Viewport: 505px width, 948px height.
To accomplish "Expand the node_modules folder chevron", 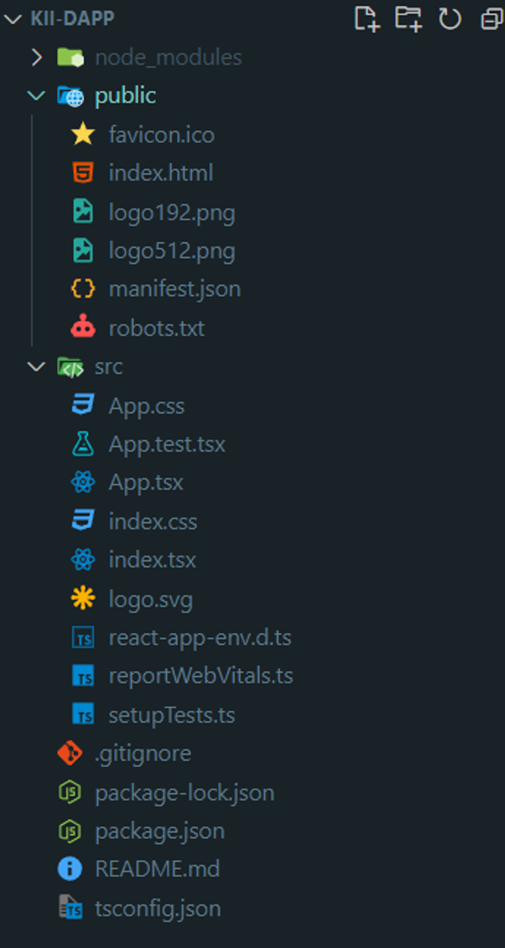I will coord(37,57).
